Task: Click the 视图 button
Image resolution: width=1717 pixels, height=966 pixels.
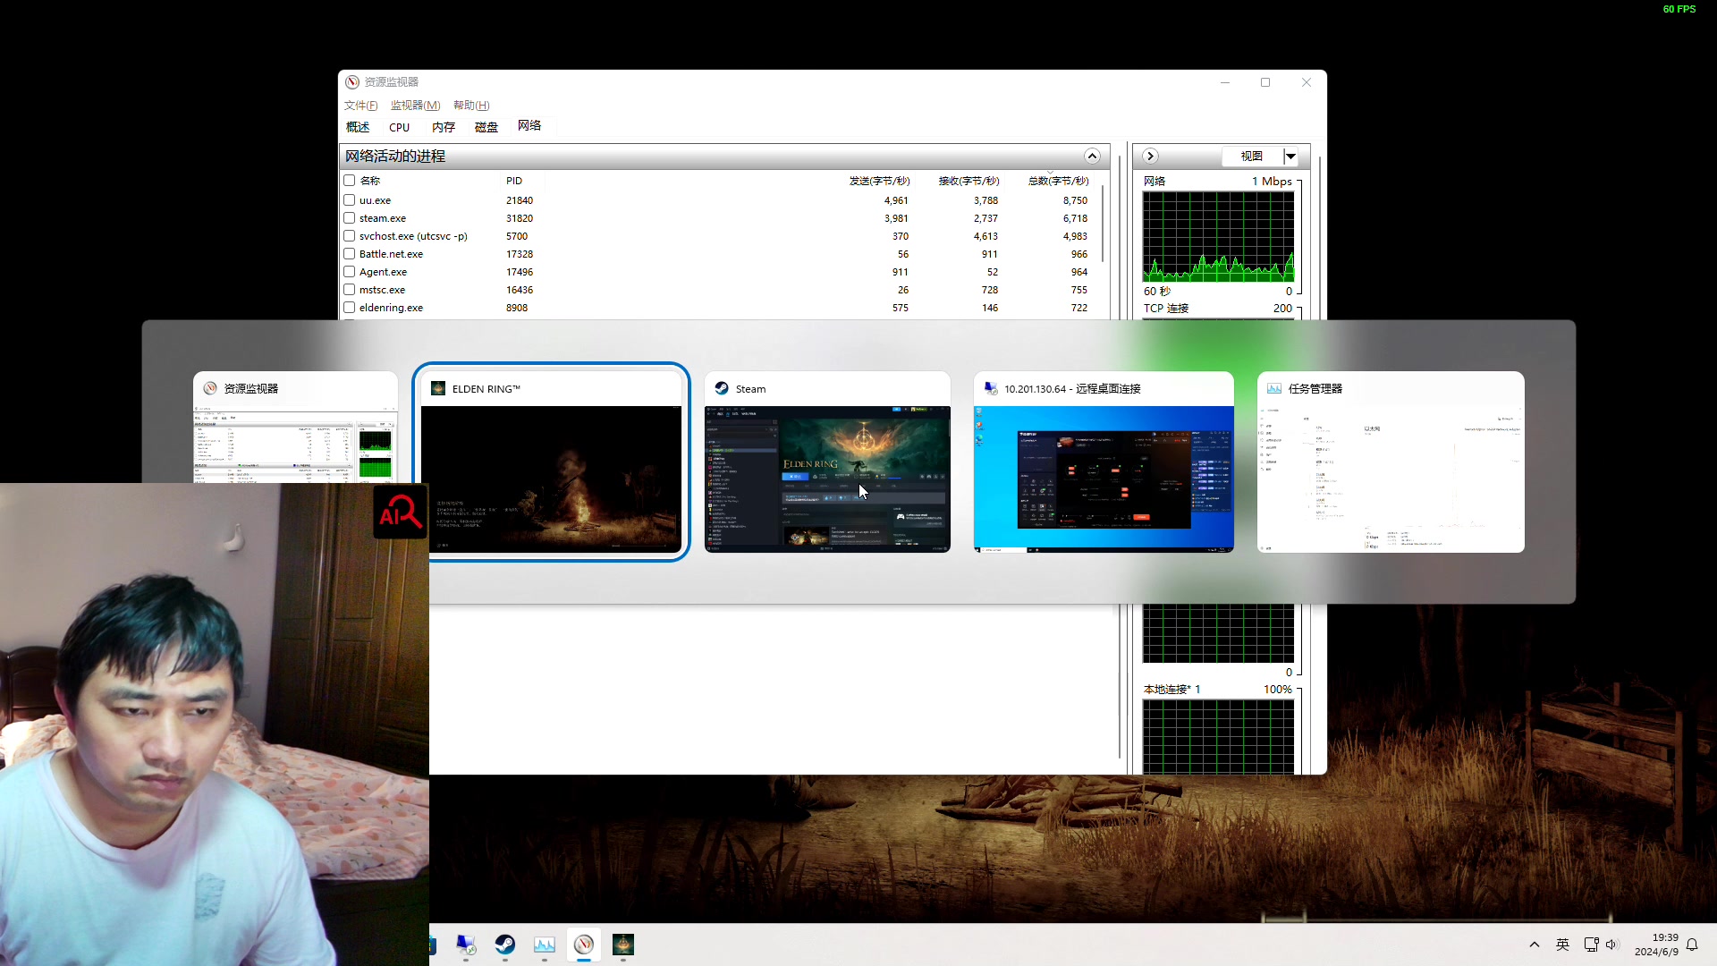Action: coord(1252,157)
